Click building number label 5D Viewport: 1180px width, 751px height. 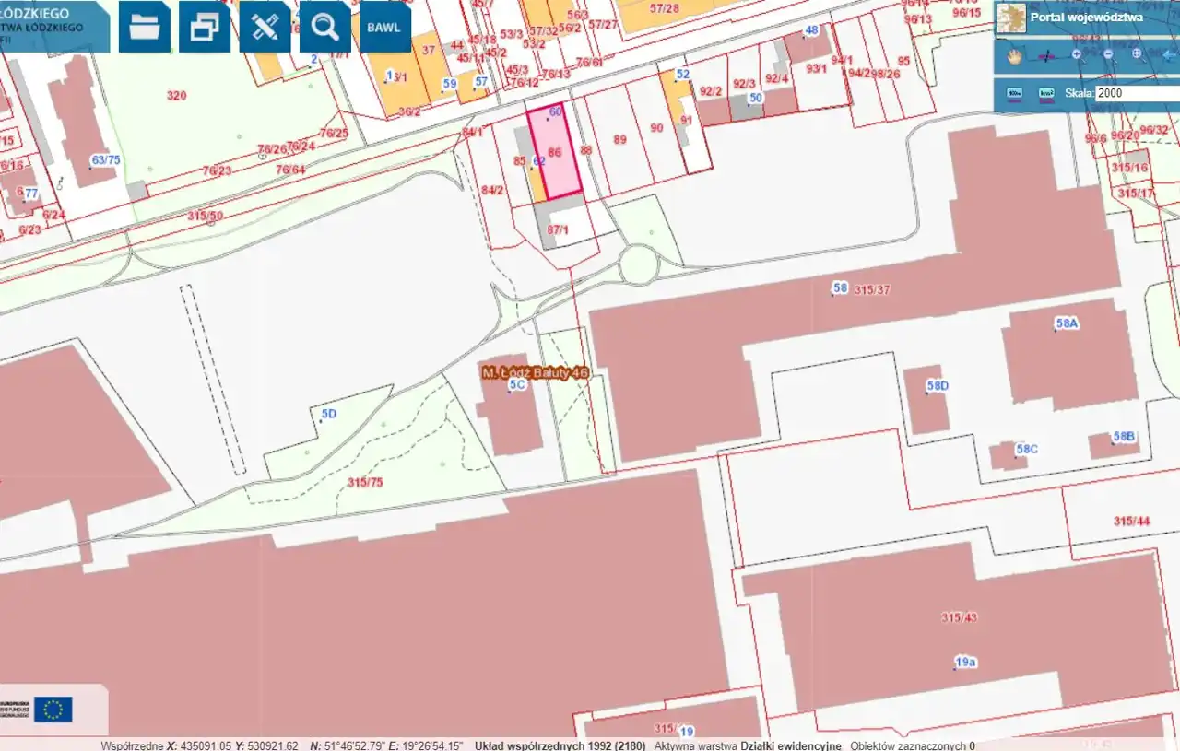(328, 414)
